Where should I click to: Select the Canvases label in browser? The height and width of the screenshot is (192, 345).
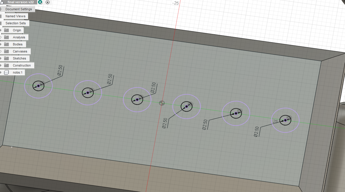coord(20,52)
